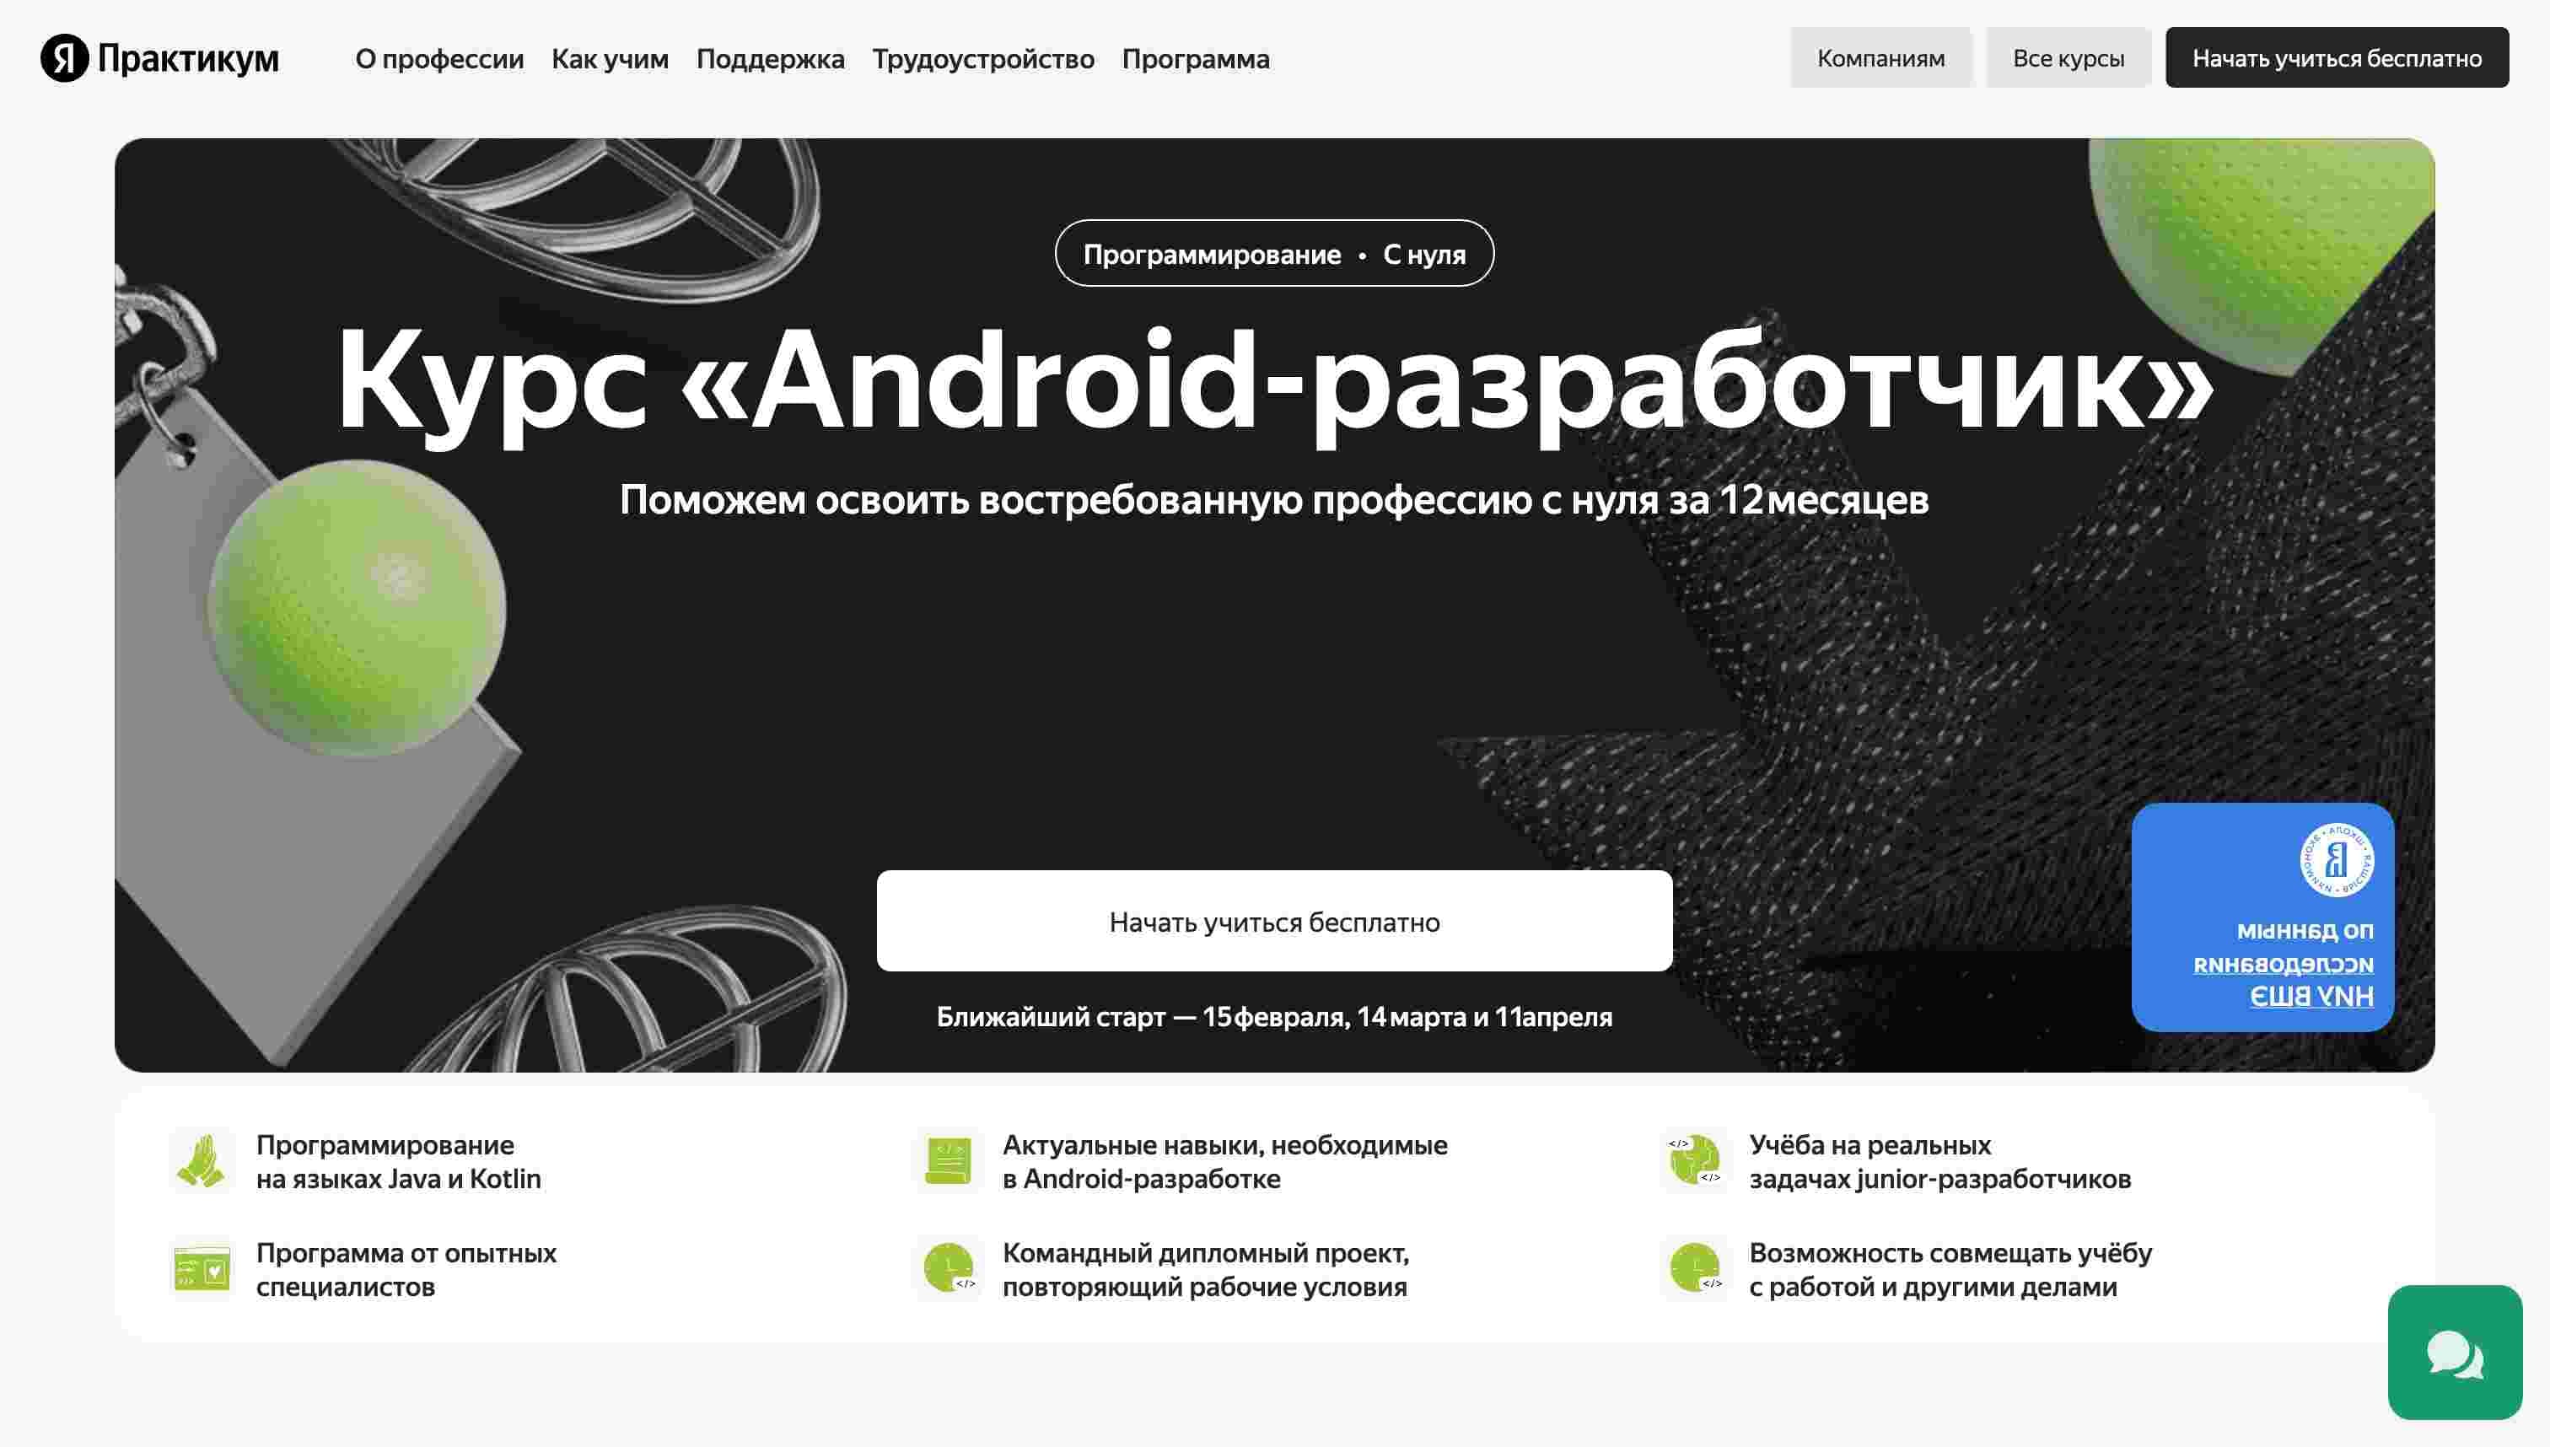The width and height of the screenshot is (2550, 1447).
Task: Open the О профессии menu item
Action: [x=439, y=59]
